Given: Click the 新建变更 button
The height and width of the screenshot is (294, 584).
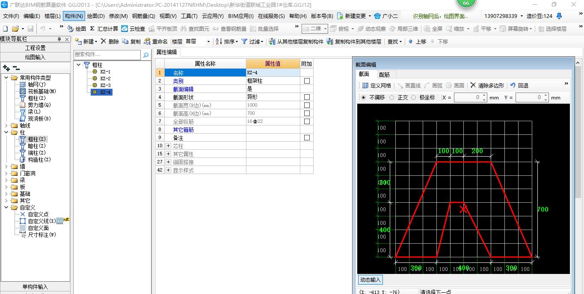Looking at the screenshot, I should (353, 16).
